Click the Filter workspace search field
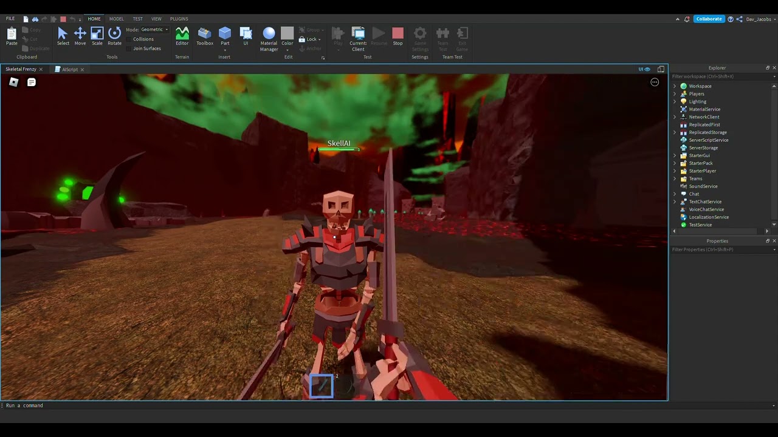This screenshot has width=778, height=437. 723,76
